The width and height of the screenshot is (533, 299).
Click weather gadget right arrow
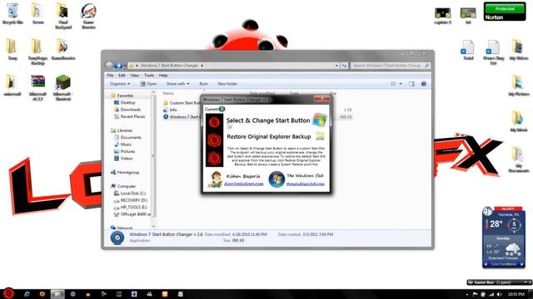tap(522, 264)
